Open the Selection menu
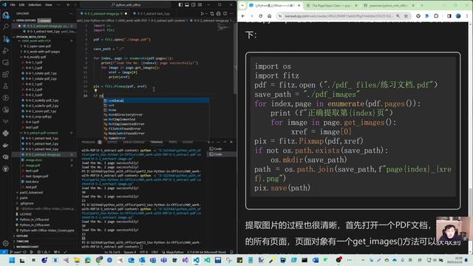 click(35, 5)
